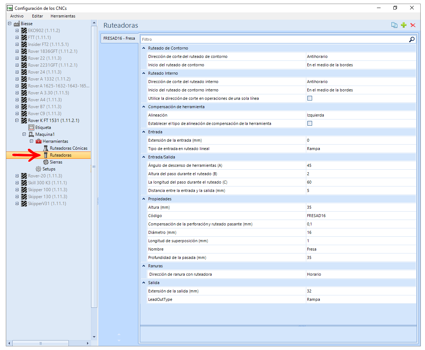Select the FRESAD16 - Fresa tool tab
Viewport: 425px width, 350px height.
119,39
